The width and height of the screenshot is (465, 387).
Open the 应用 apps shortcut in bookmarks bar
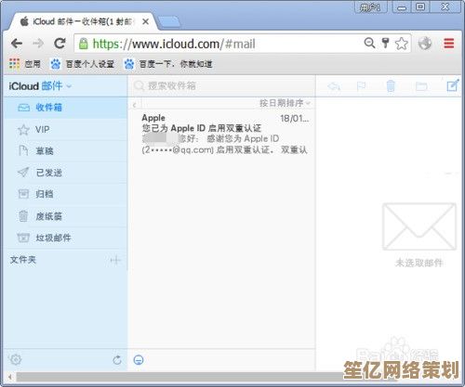click(25, 64)
